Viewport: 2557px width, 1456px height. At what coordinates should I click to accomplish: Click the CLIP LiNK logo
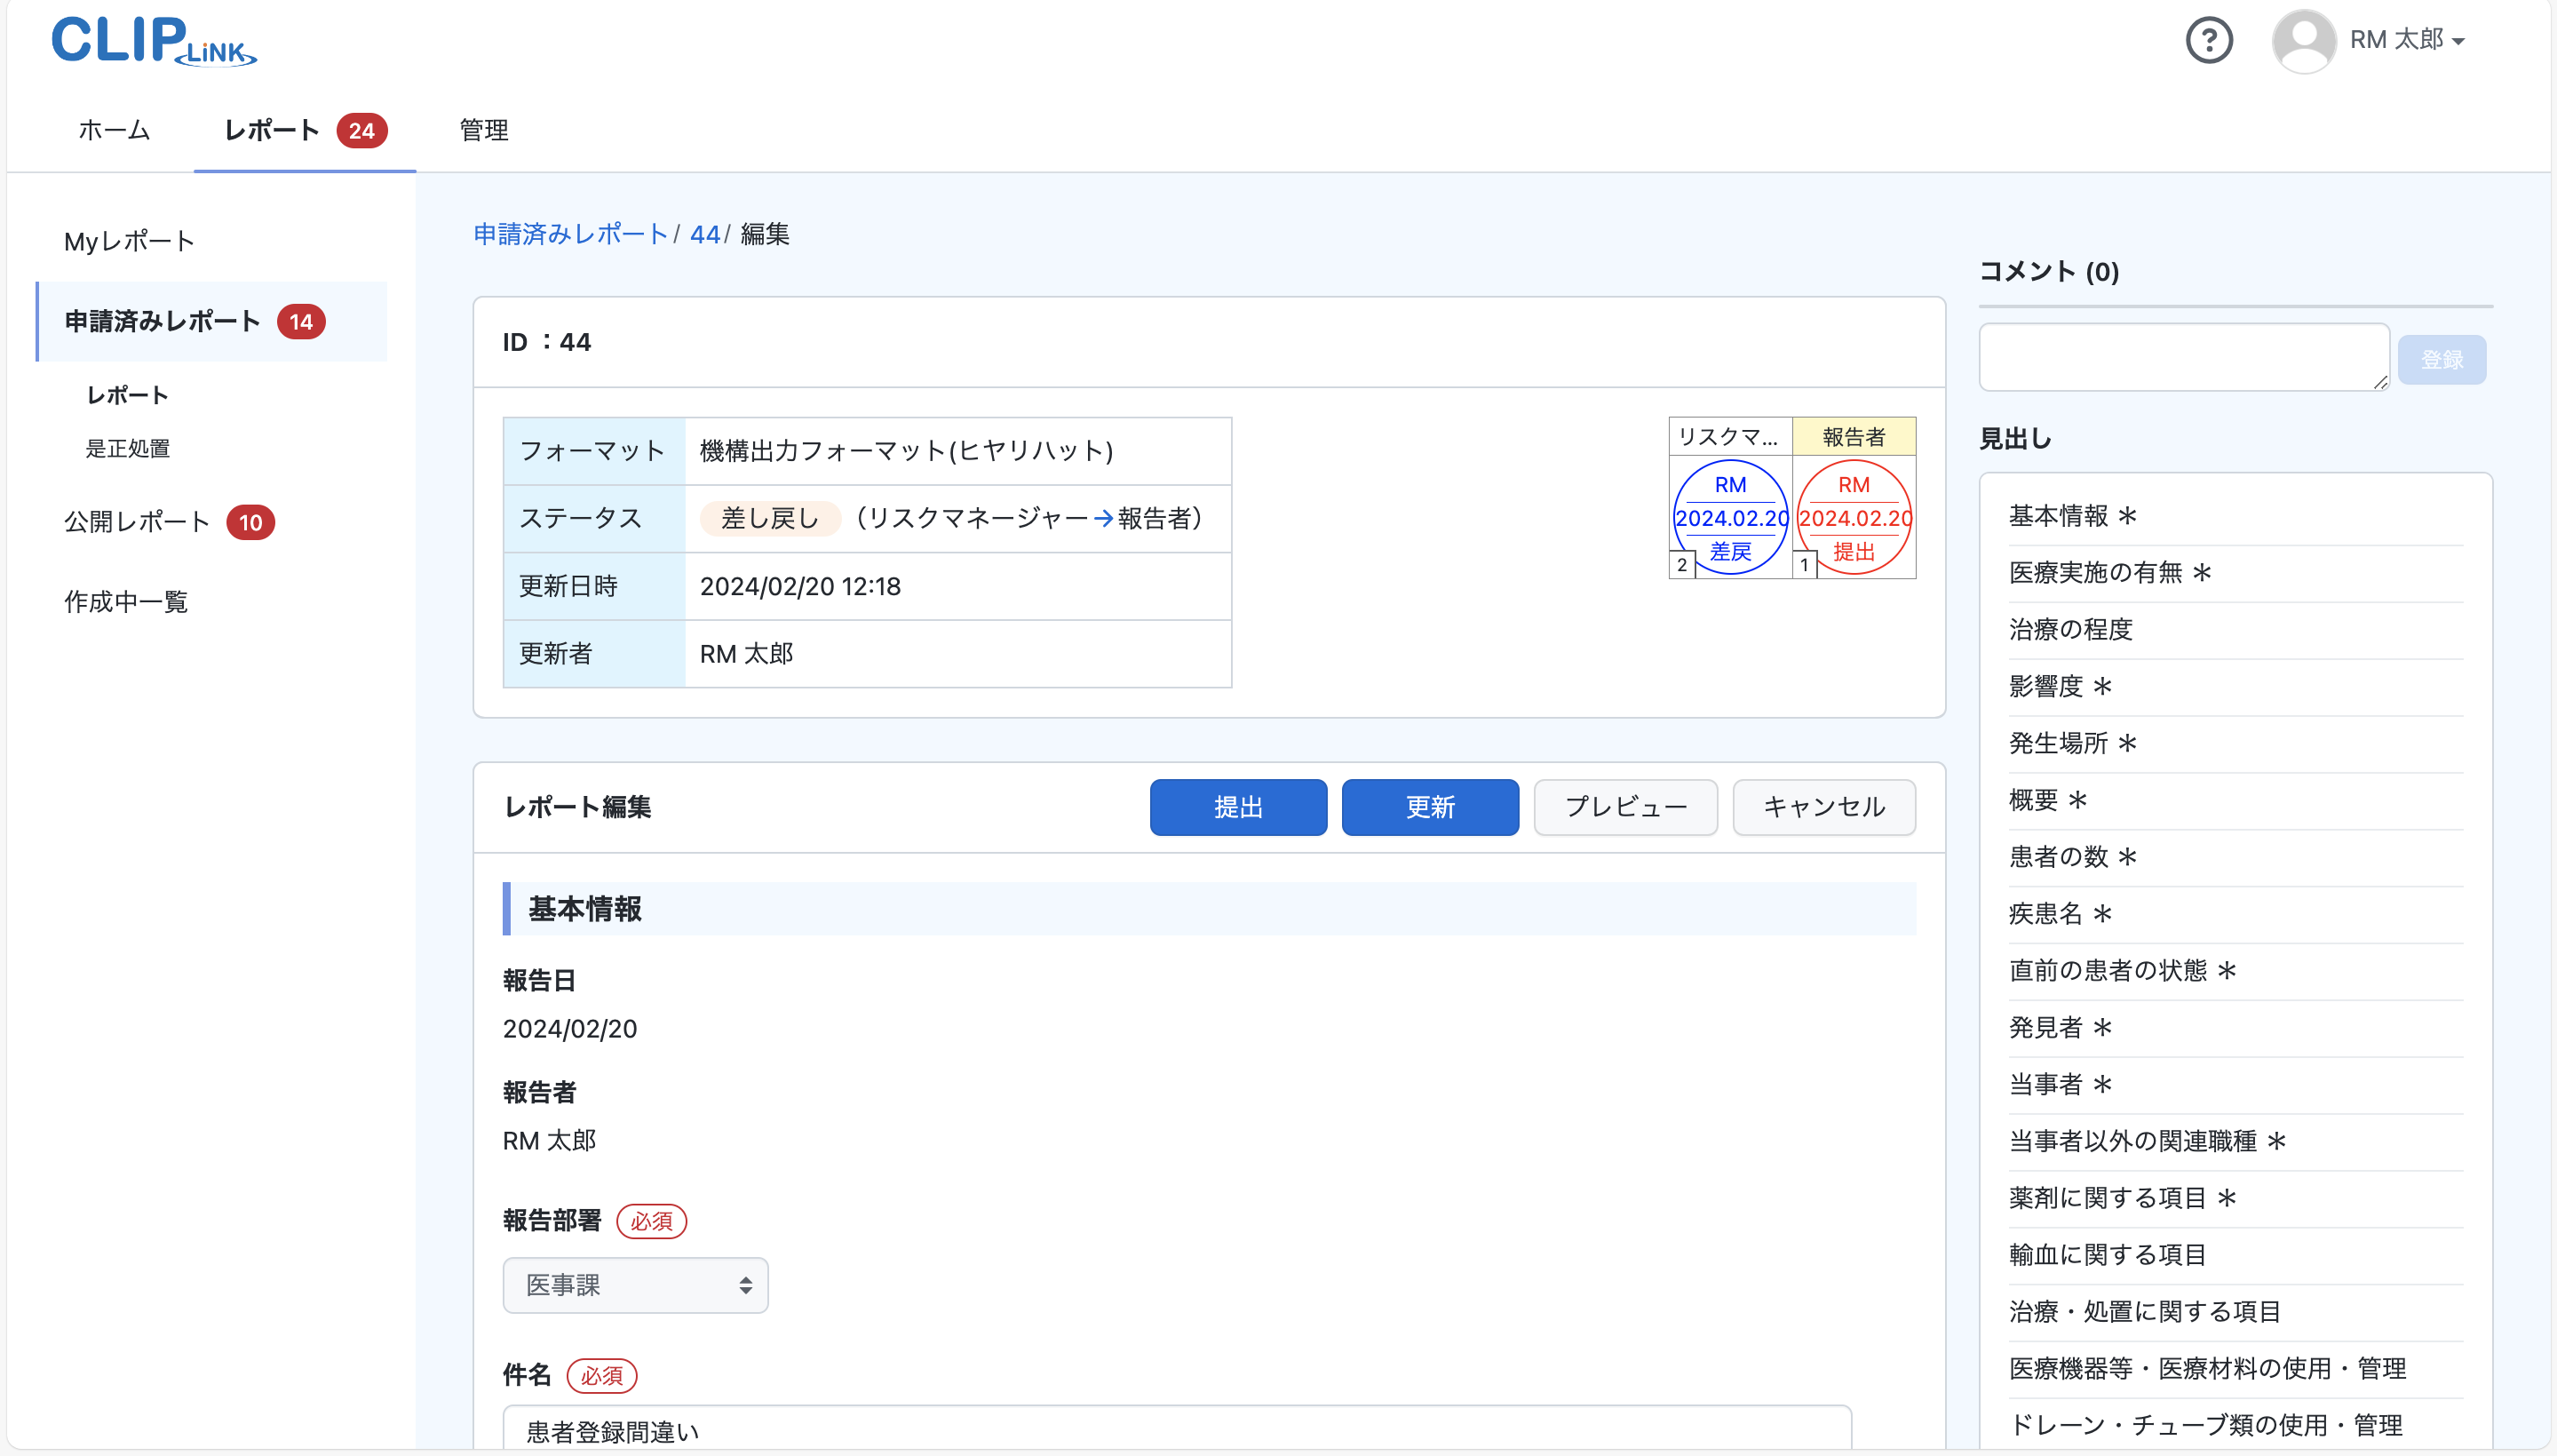(152, 41)
